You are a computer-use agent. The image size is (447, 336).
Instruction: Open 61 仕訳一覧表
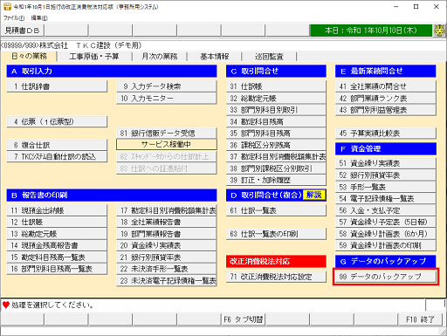[x=276, y=210]
